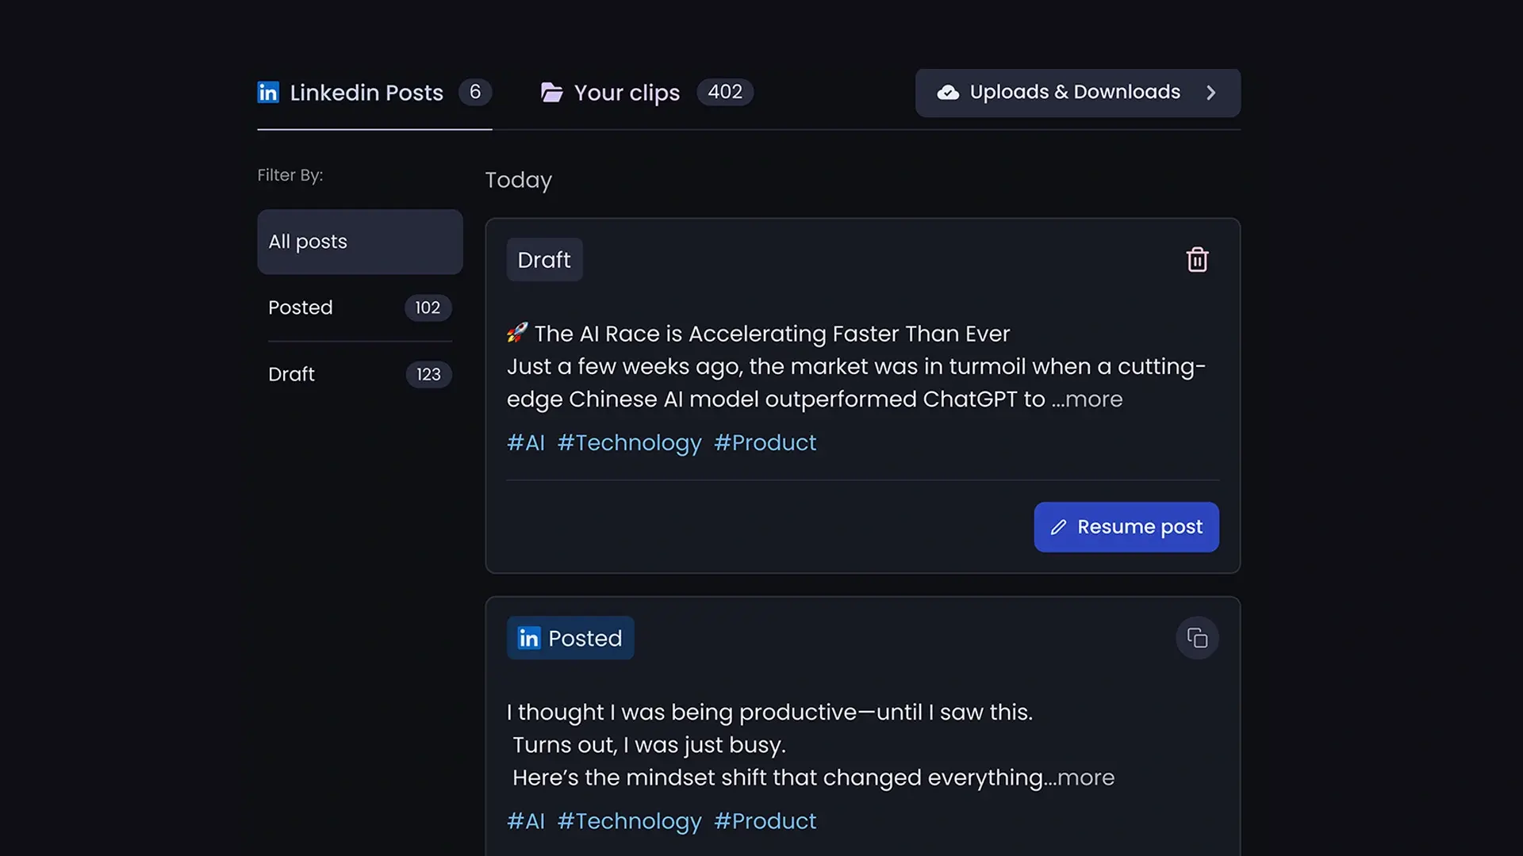Click the trash icon on the Draft post
Image resolution: width=1523 pixels, height=856 pixels.
[x=1197, y=260]
